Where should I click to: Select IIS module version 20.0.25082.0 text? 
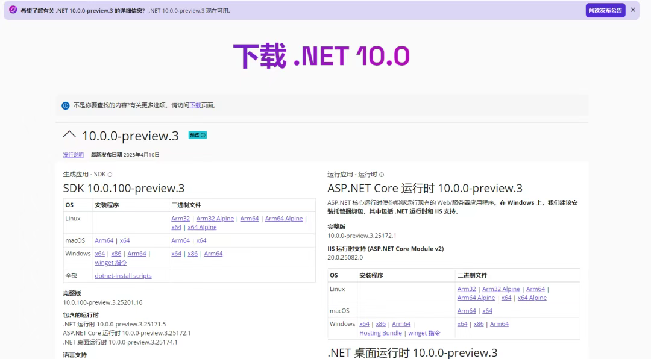point(345,258)
